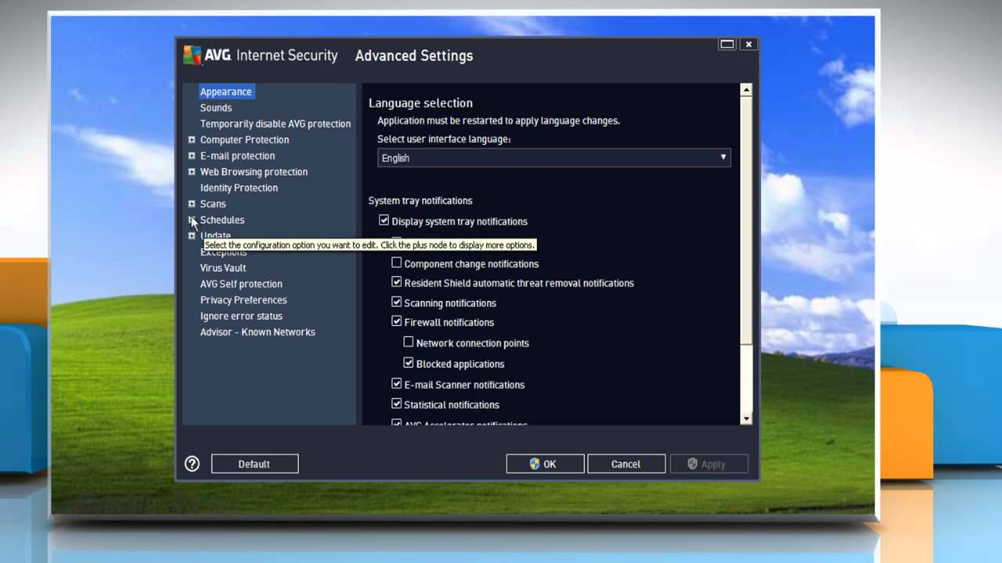
Task: Select Sounds in settings tree
Action: (216, 108)
